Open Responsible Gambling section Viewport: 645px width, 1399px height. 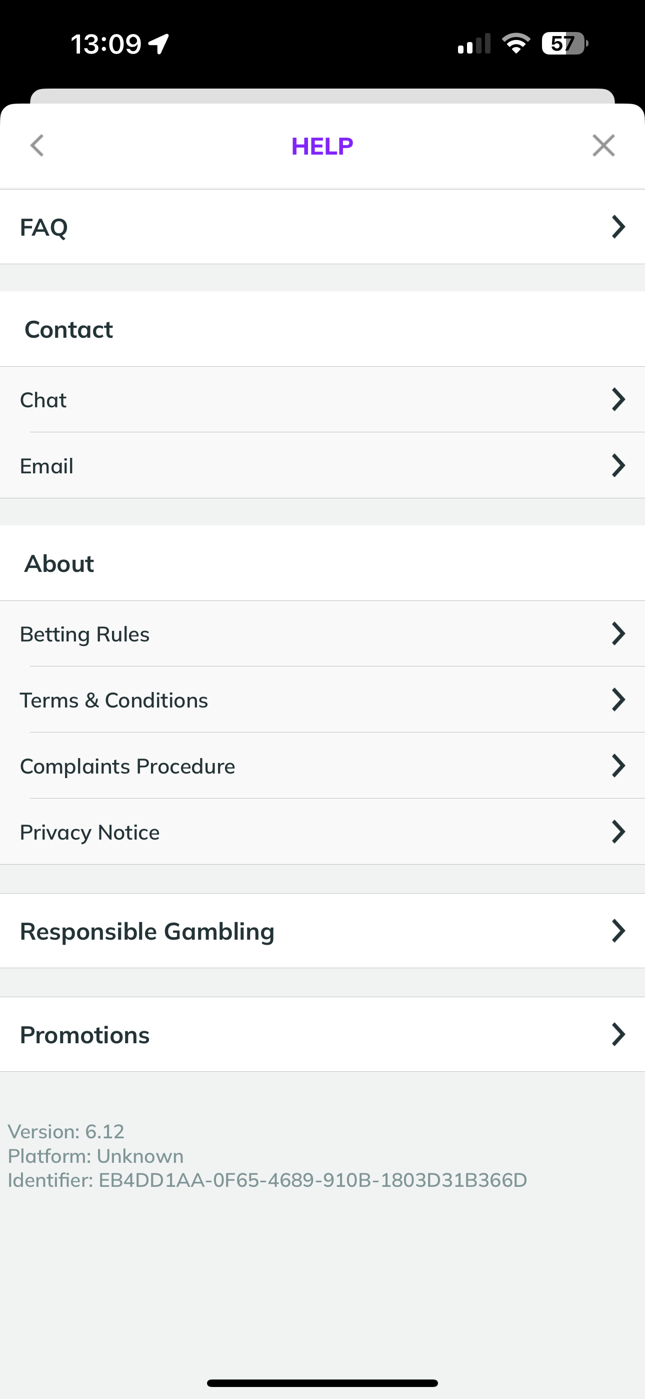[147, 931]
